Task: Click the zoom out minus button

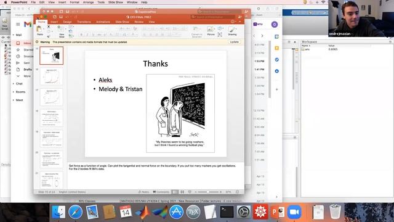Action: pos(196,192)
